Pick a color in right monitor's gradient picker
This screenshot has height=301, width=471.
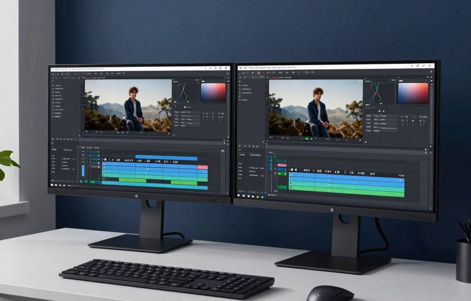tap(413, 93)
